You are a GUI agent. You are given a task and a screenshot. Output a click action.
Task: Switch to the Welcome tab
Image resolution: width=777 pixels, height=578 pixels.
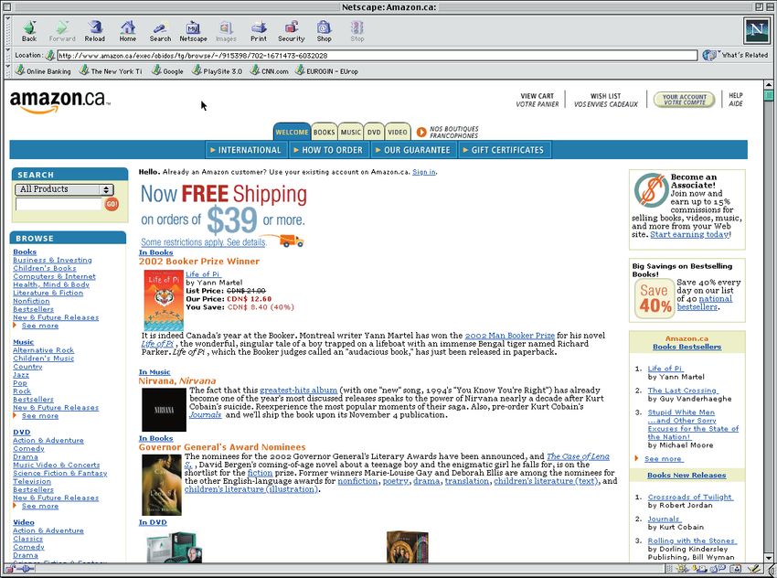pos(292,132)
